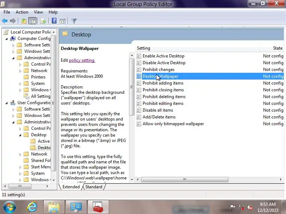This screenshot has width=286, height=214.
Task: Open Windows Explorer from the taskbar
Action: [x=54, y=207]
